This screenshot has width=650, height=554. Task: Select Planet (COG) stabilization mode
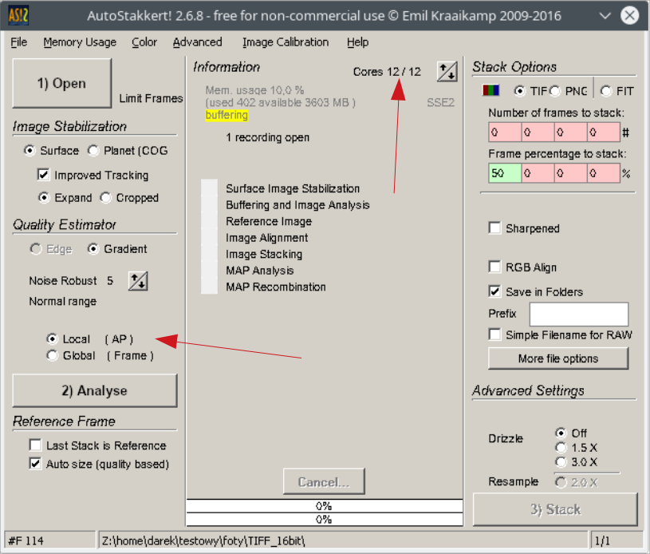128,151
